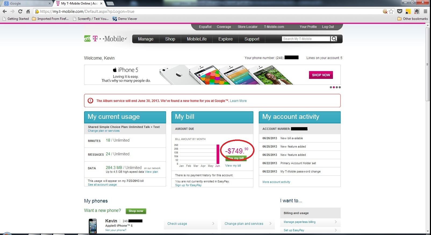Open the Manage menu
This screenshot has height=235, width=431.
pyautogui.click(x=146, y=39)
